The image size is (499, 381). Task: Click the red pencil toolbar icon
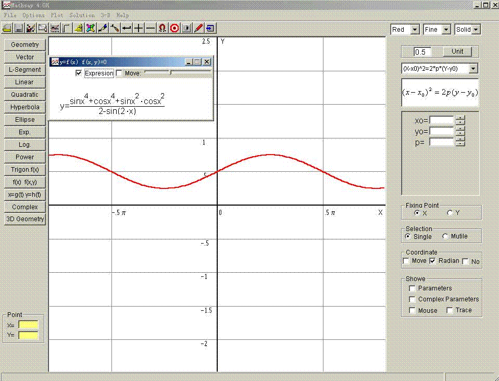198,28
